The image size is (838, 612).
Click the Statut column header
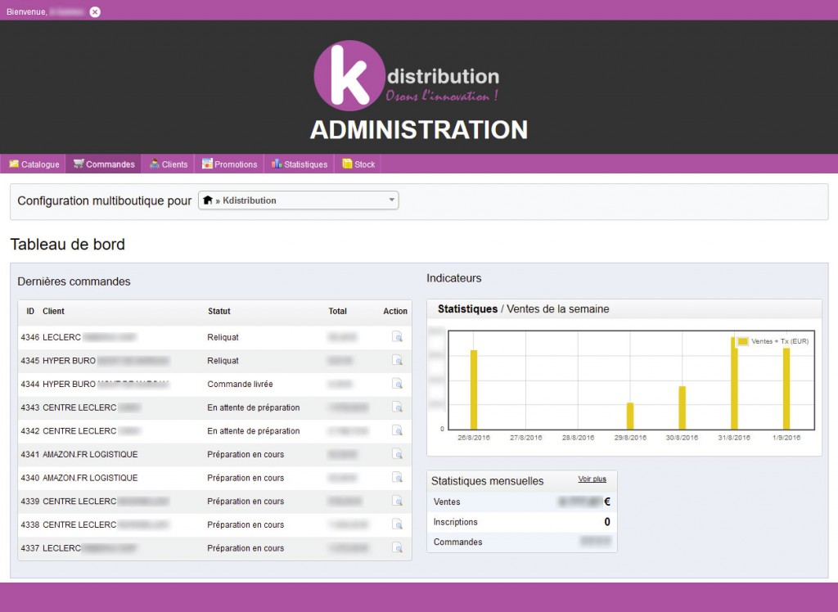tap(219, 311)
